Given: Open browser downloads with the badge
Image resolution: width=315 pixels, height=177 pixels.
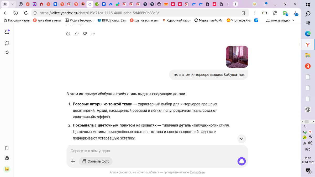Looking at the screenshot, I should coord(296,13).
